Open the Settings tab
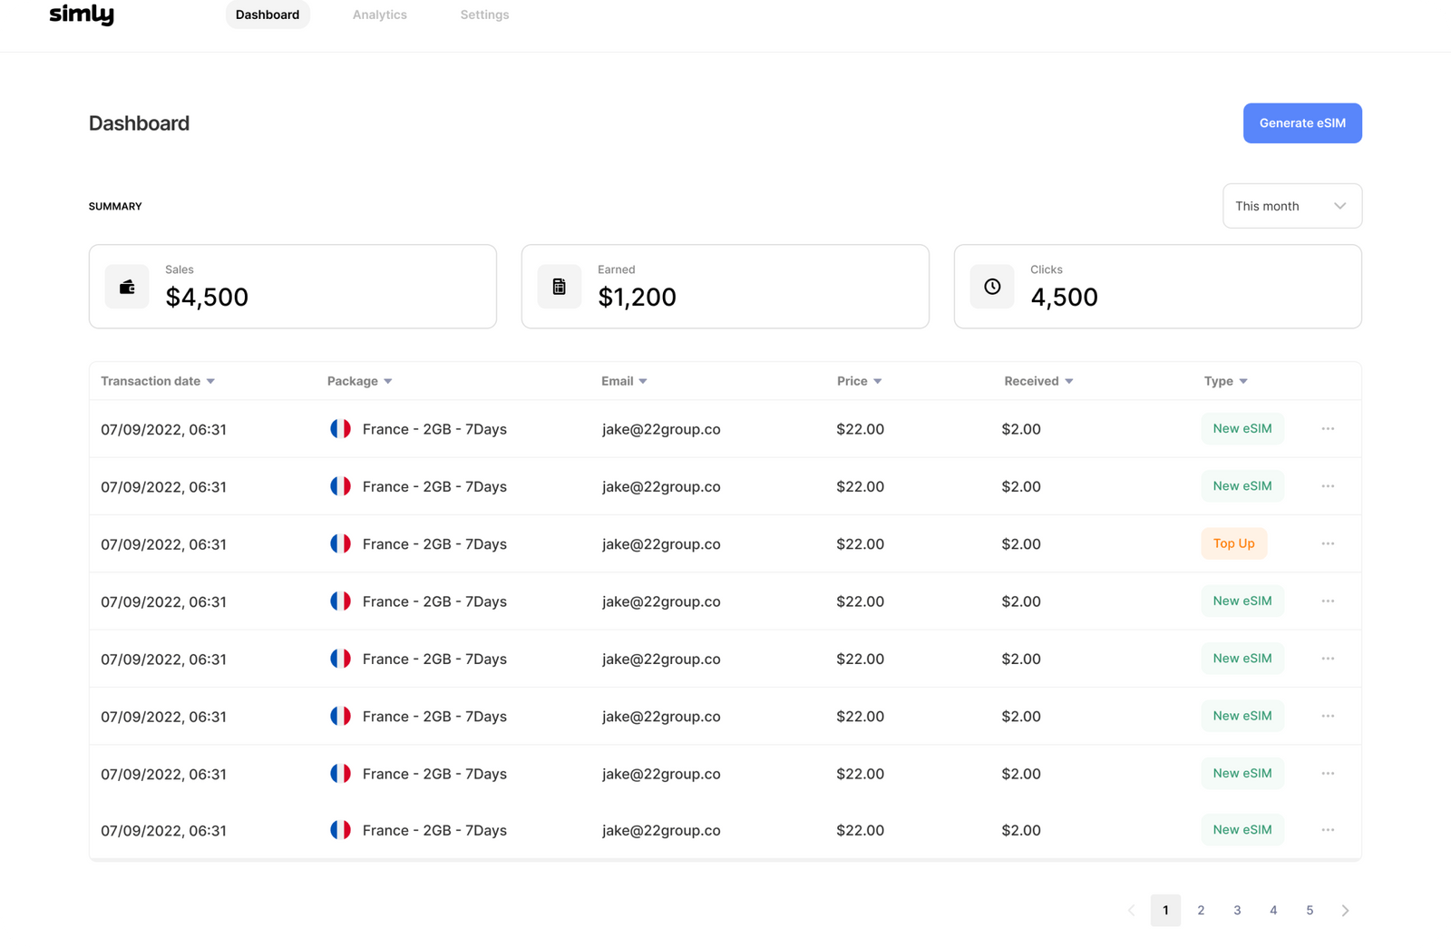This screenshot has height=948, width=1451. pyautogui.click(x=483, y=15)
